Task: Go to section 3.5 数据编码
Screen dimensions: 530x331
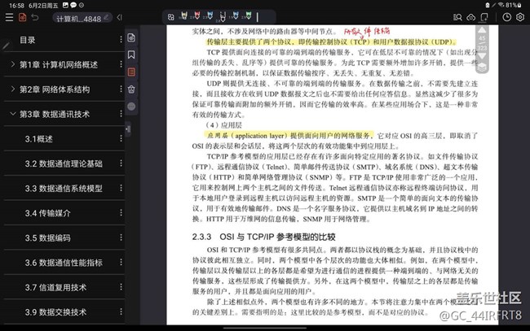Action: click(x=47, y=238)
